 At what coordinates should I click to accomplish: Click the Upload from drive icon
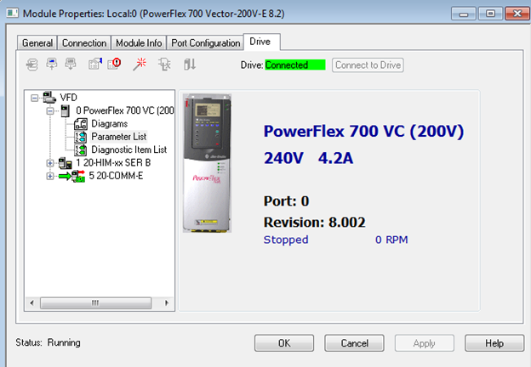(51, 64)
